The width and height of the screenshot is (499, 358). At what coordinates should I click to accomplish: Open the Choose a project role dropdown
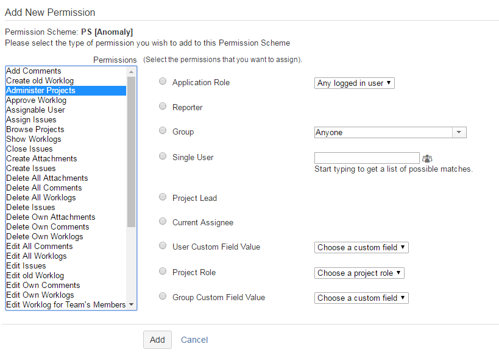pyautogui.click(x=359, y=273)
